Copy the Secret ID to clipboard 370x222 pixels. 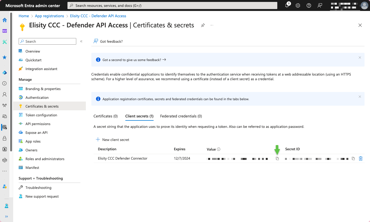[x=353, y=158]
